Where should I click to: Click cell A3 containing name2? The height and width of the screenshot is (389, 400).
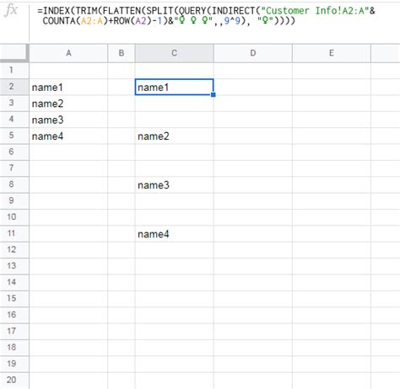(x=68, y=104)
